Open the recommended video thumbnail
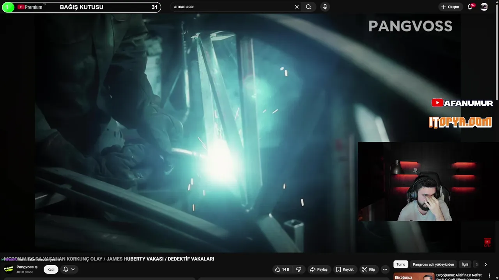 pyautogui.click(x=414, y=276)
